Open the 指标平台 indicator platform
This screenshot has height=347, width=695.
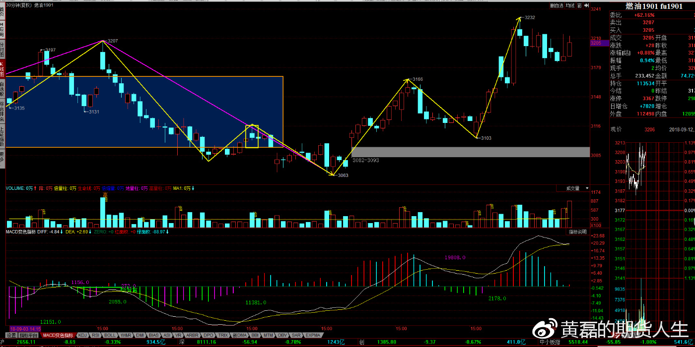pyautogui.click(x=29, y=336)
